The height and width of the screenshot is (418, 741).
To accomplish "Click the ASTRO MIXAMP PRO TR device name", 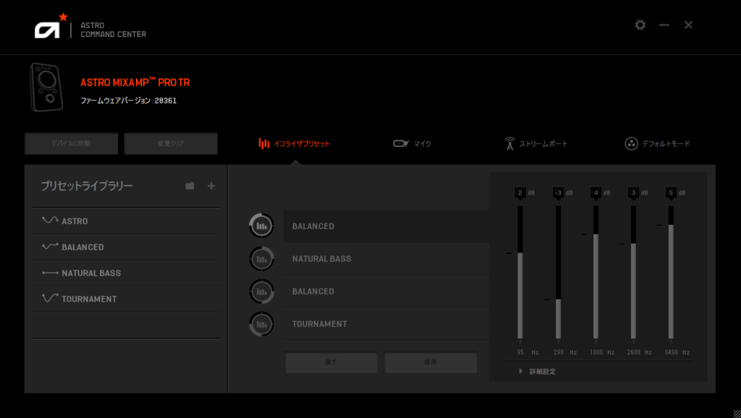I will pyautogui.click(x=135, y=82).
